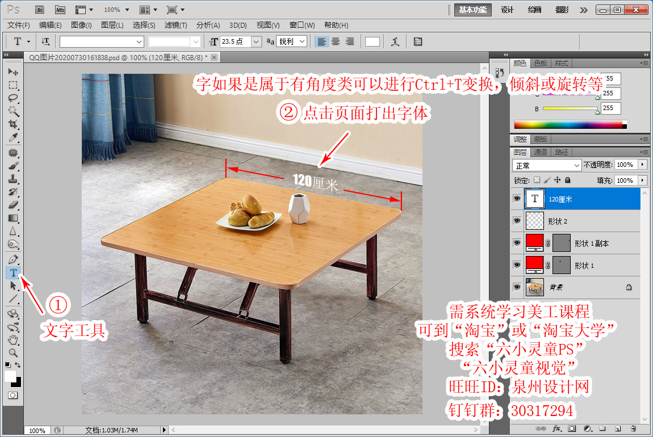The height and width of the screenshot is (437, 653).
Task: Open the Character and Paragraph panel
Action: point(418,41)
